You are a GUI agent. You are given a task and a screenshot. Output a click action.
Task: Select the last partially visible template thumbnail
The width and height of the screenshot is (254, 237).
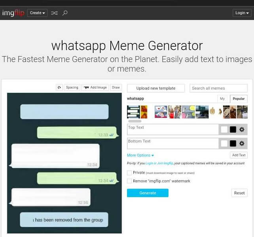[x=242, y=112]
